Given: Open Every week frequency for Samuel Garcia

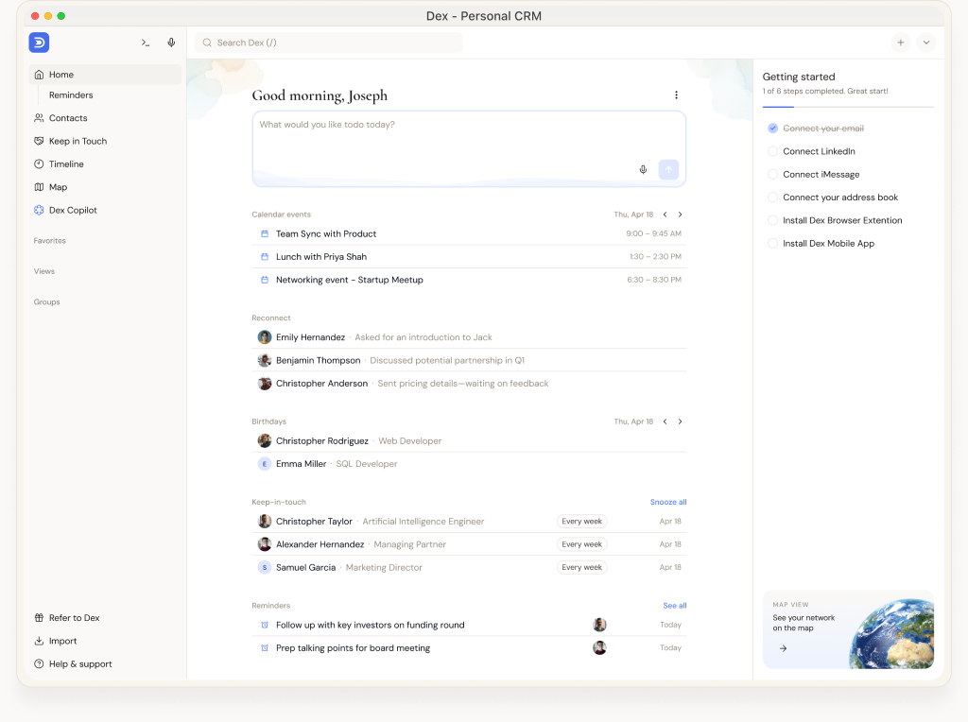Looking at the screenshot, I should [x=581, y=567].
